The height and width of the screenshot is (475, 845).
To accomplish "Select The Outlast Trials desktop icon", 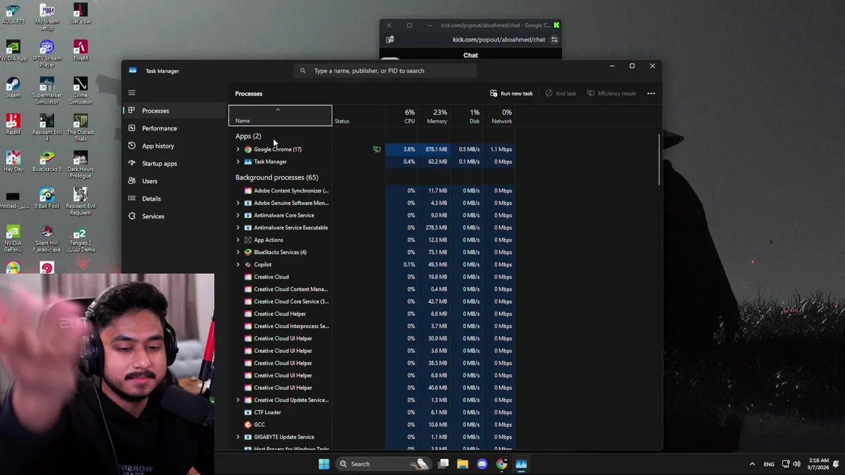I will [81, 127].
